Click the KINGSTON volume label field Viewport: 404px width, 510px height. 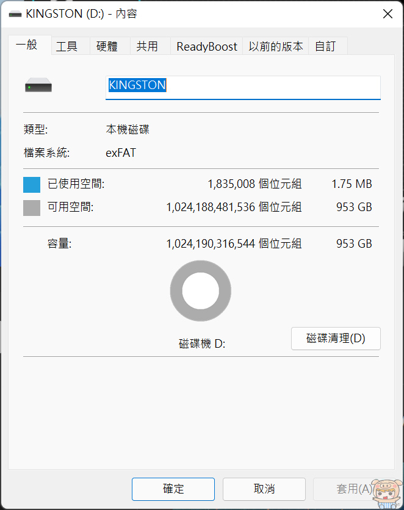coord(243,87)
